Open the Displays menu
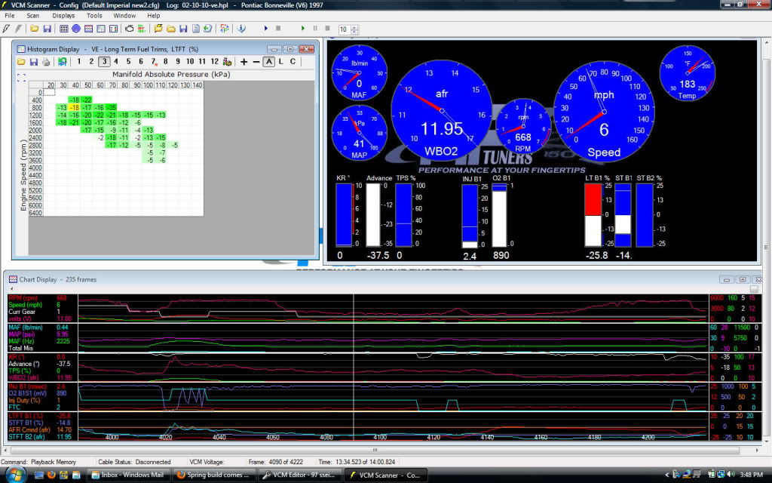The width and height of the screenshot is (772, 483). pos(63,15)
